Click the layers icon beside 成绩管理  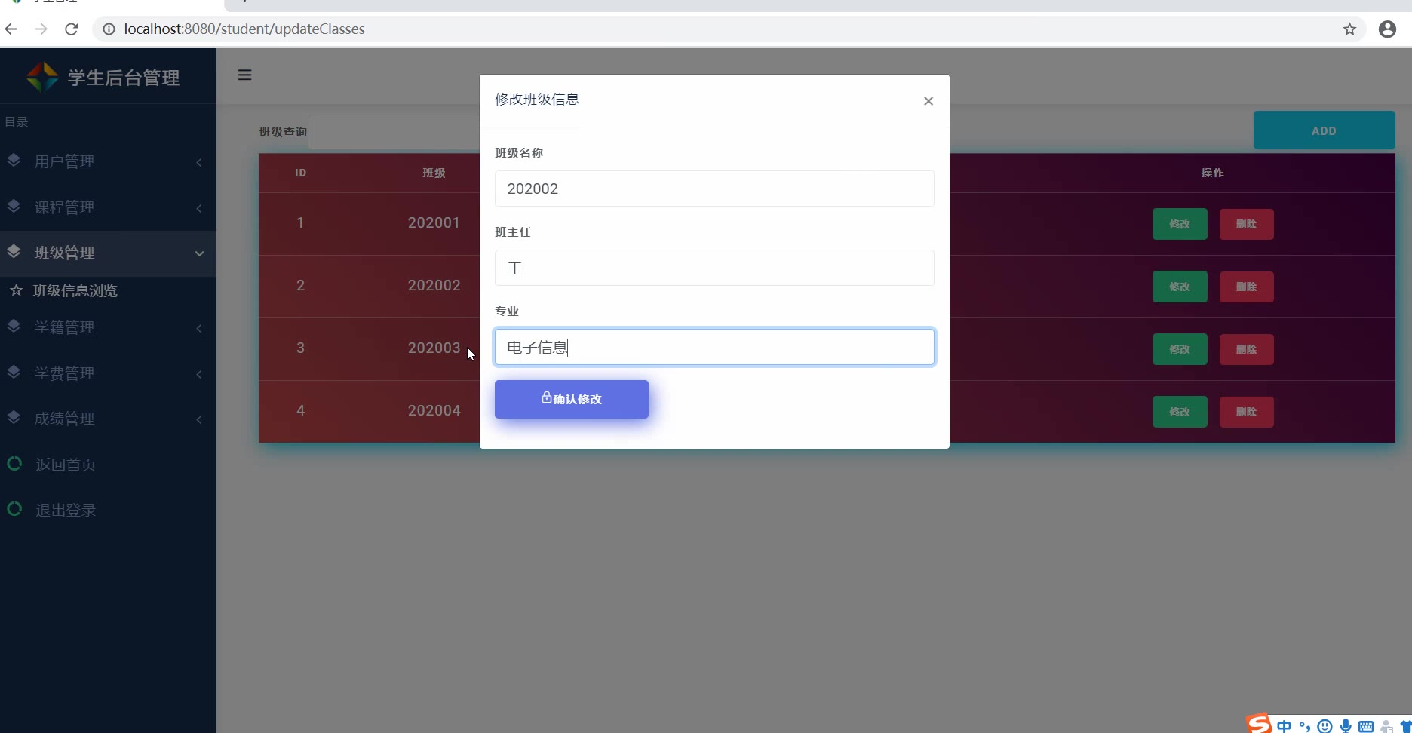point(14,417)
